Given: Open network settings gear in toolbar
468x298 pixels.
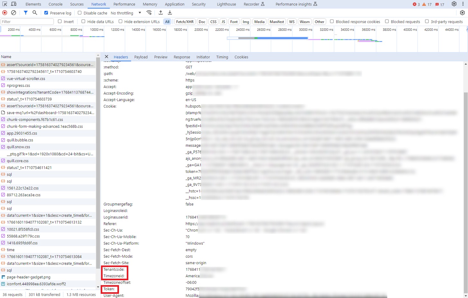Looking at the screenshot, I should click(462, 13).
